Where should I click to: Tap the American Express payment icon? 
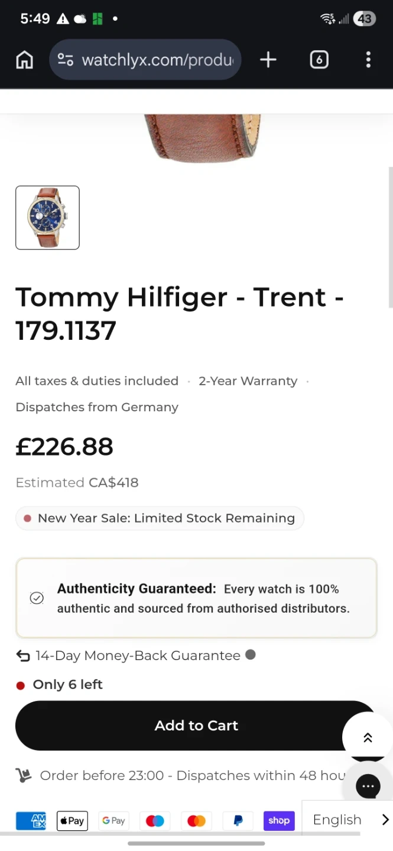(31, 820)
